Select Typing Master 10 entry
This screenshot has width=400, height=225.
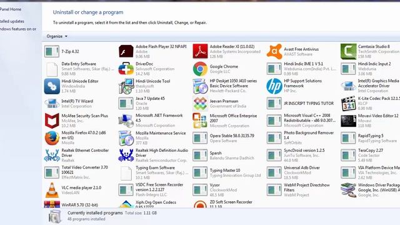227,172
